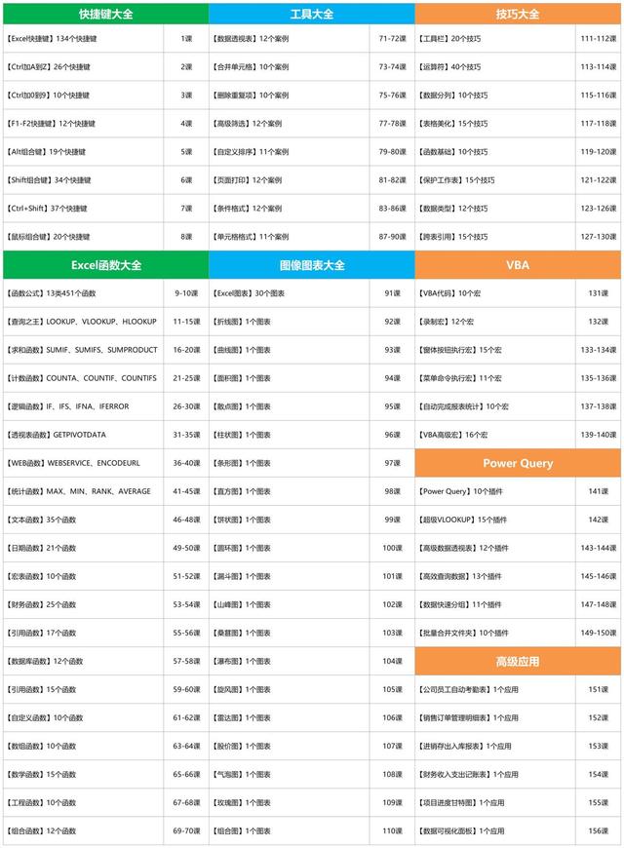Click the 【项目进度甘特图】1个应用 cell

495,802
